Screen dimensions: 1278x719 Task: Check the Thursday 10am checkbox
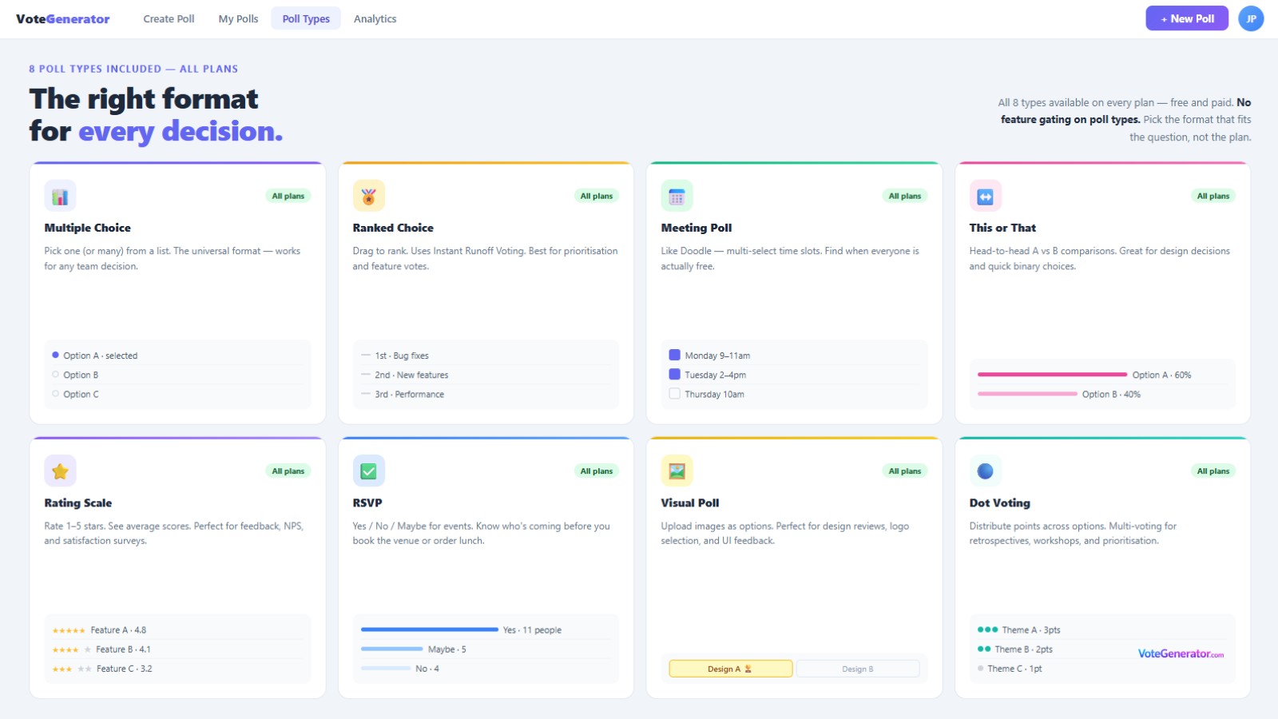click(674, 394)
